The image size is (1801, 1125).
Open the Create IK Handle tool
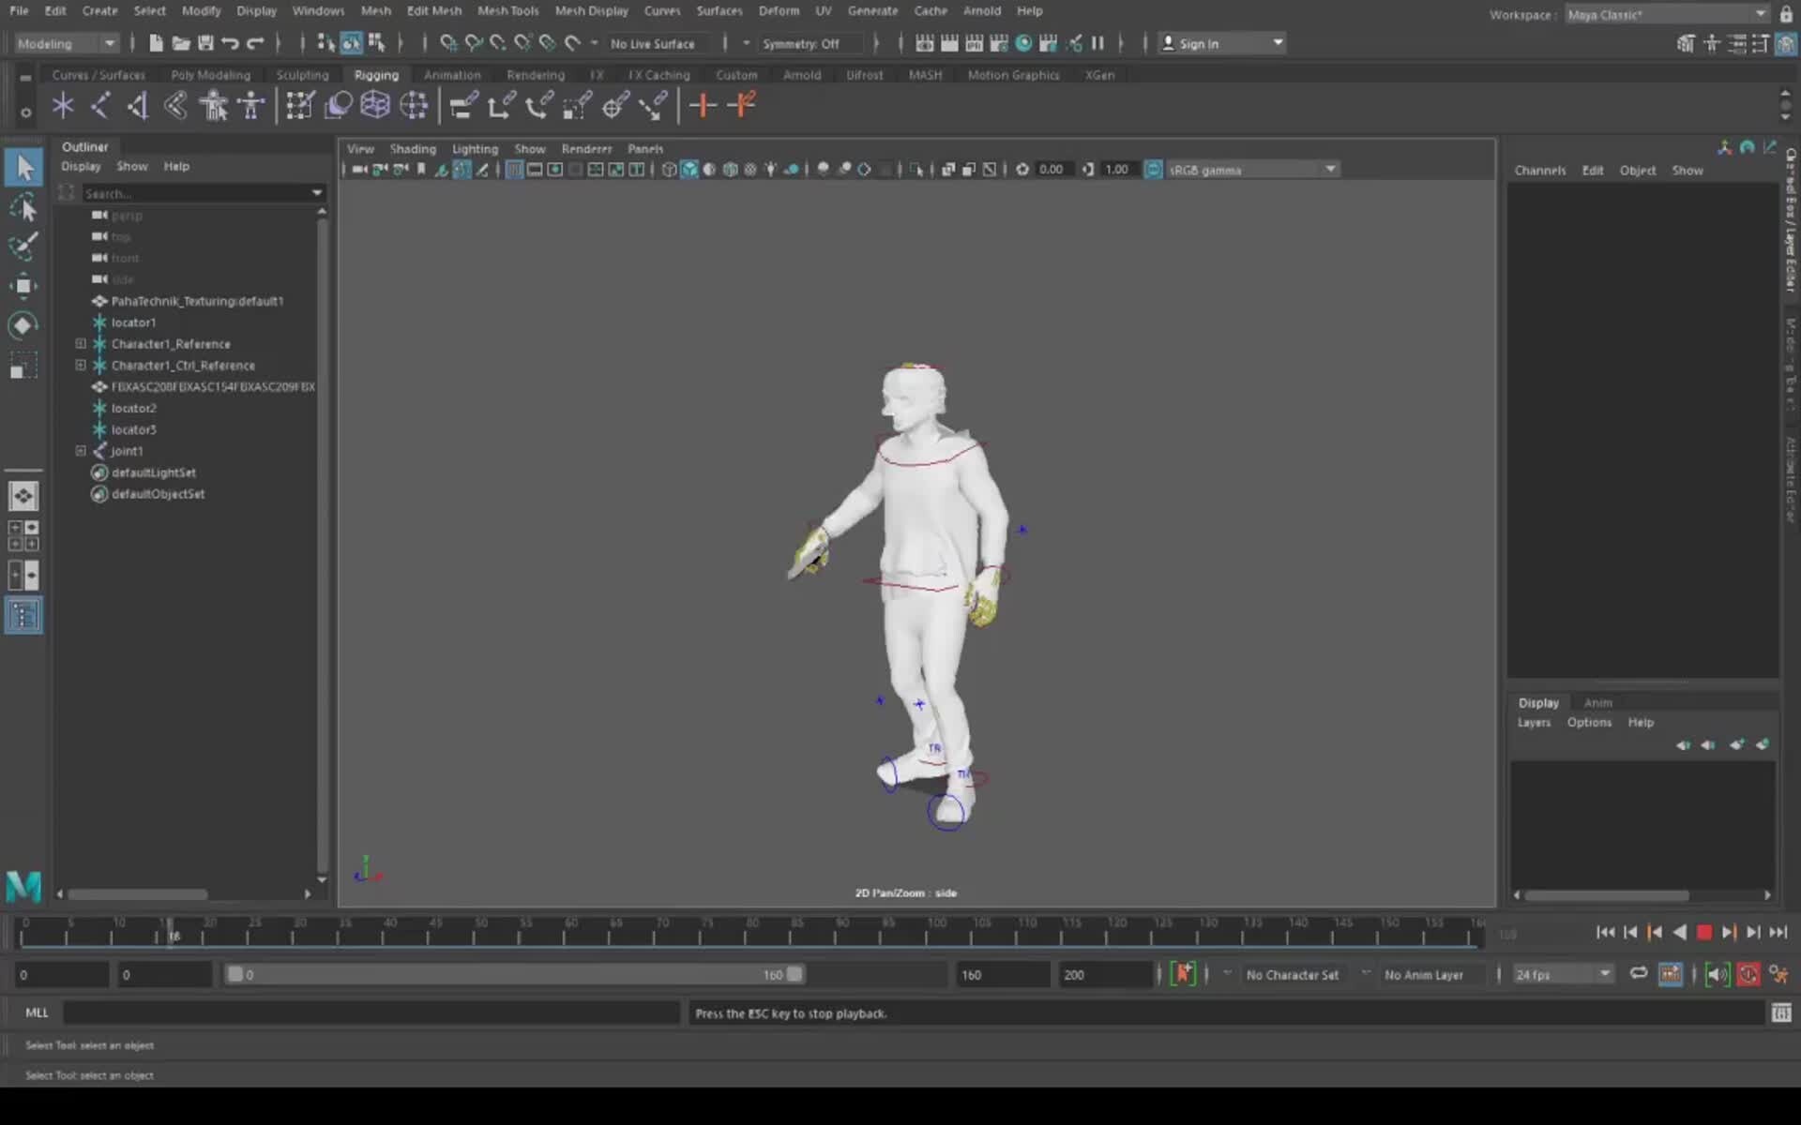(100, 105)
